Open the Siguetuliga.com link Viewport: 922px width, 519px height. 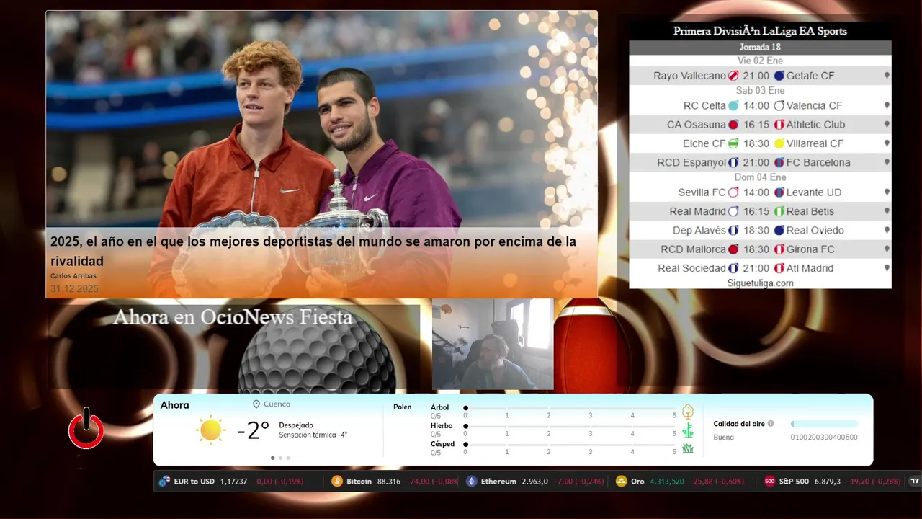(760, 283)
